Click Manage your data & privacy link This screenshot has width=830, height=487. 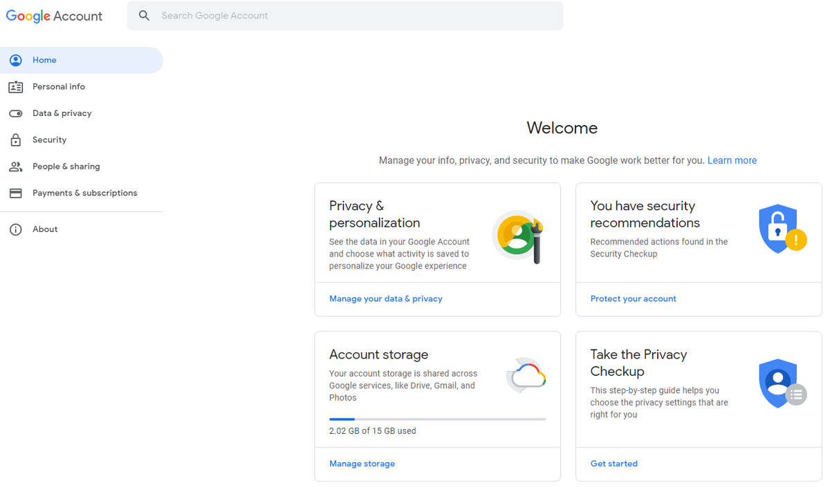pyautogui.click(x=386, y=299)
